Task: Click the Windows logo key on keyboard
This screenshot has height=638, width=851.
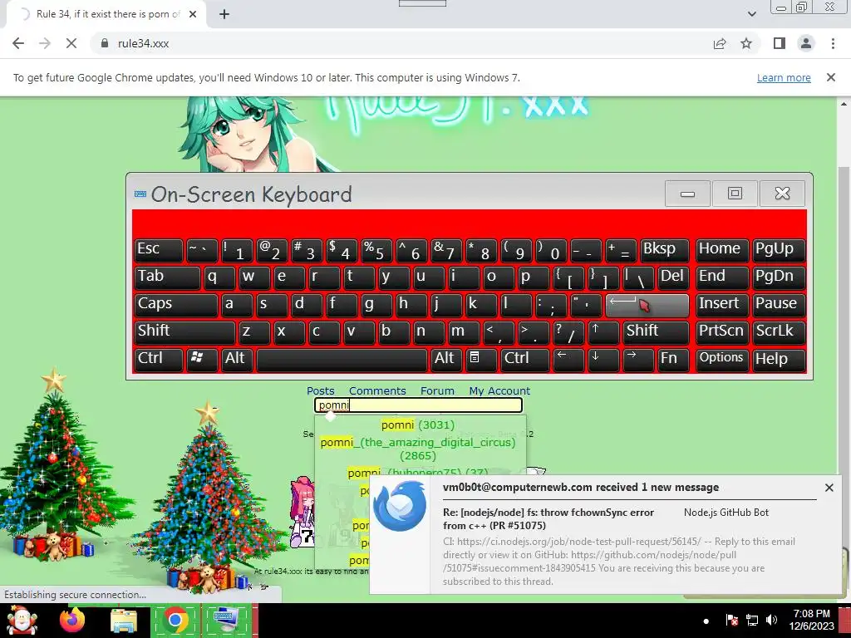Action: (x=202, y=359)
